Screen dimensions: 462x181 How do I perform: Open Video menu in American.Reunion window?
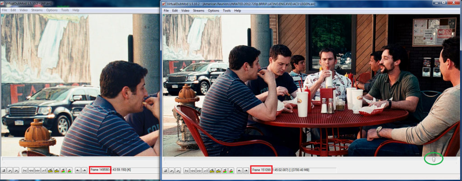click(185, 11)
